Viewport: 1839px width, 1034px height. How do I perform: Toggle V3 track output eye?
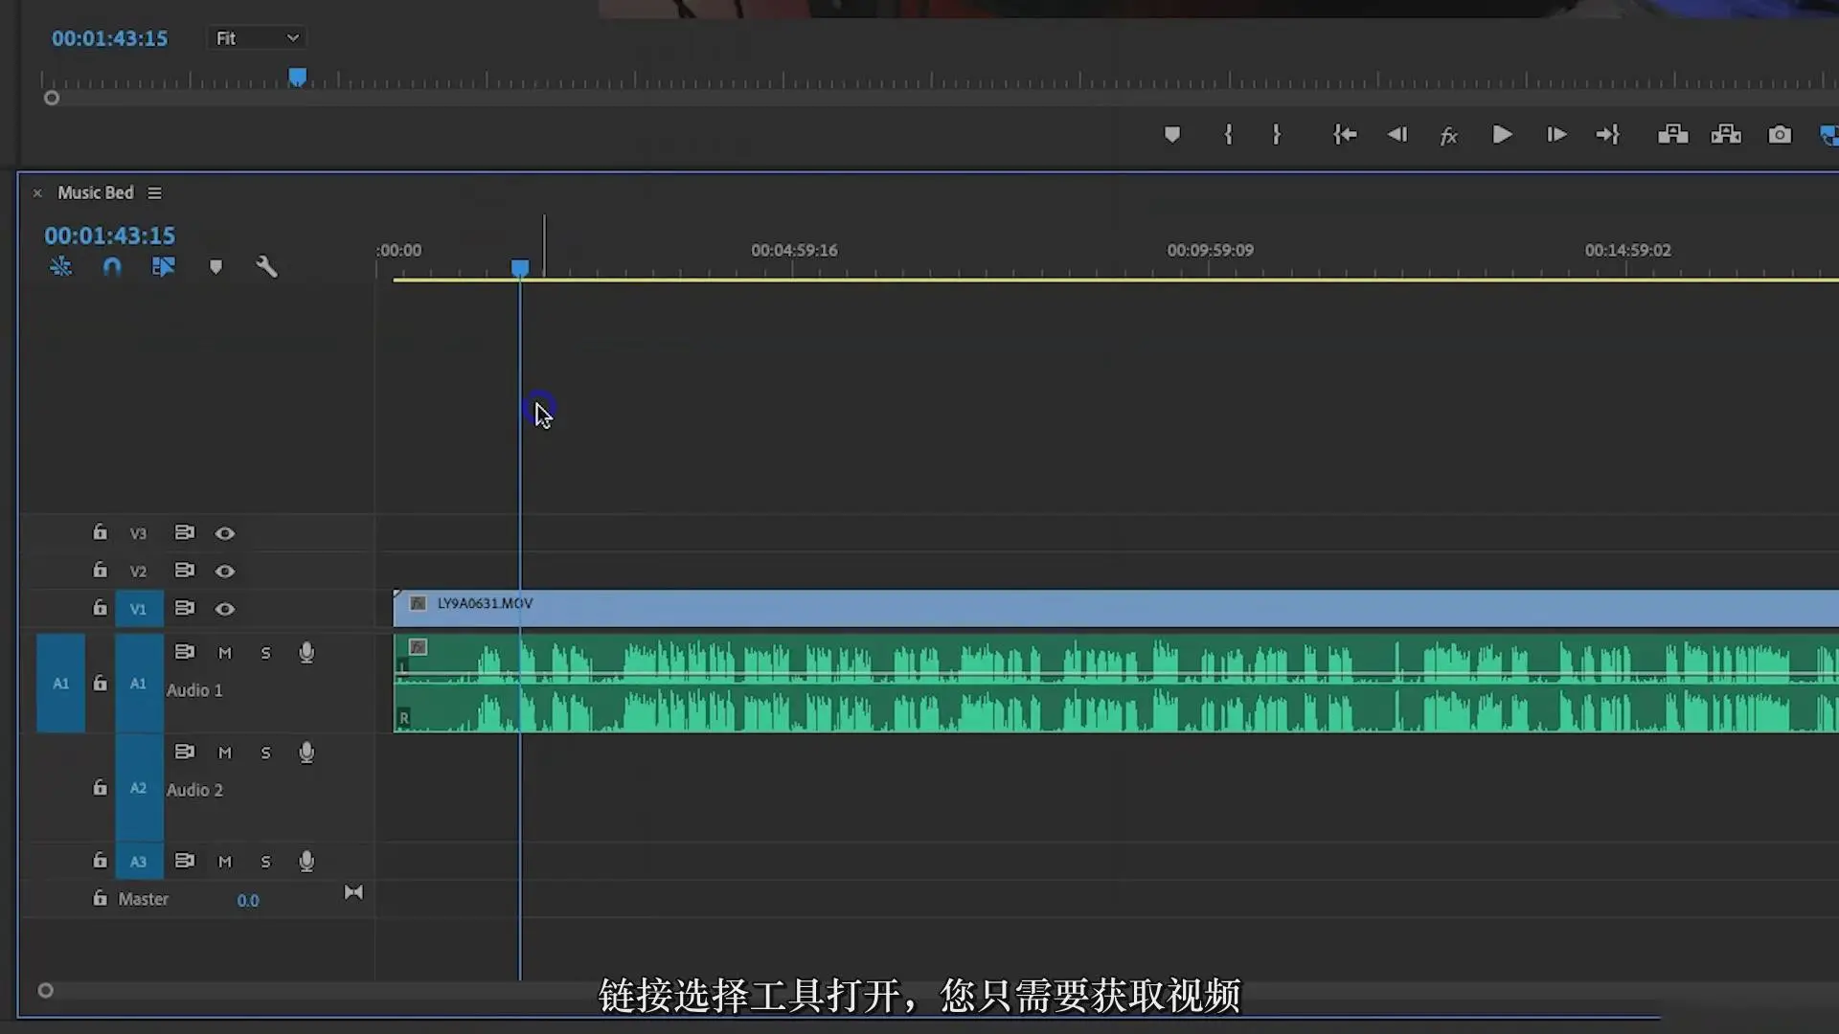pos(224,533)
